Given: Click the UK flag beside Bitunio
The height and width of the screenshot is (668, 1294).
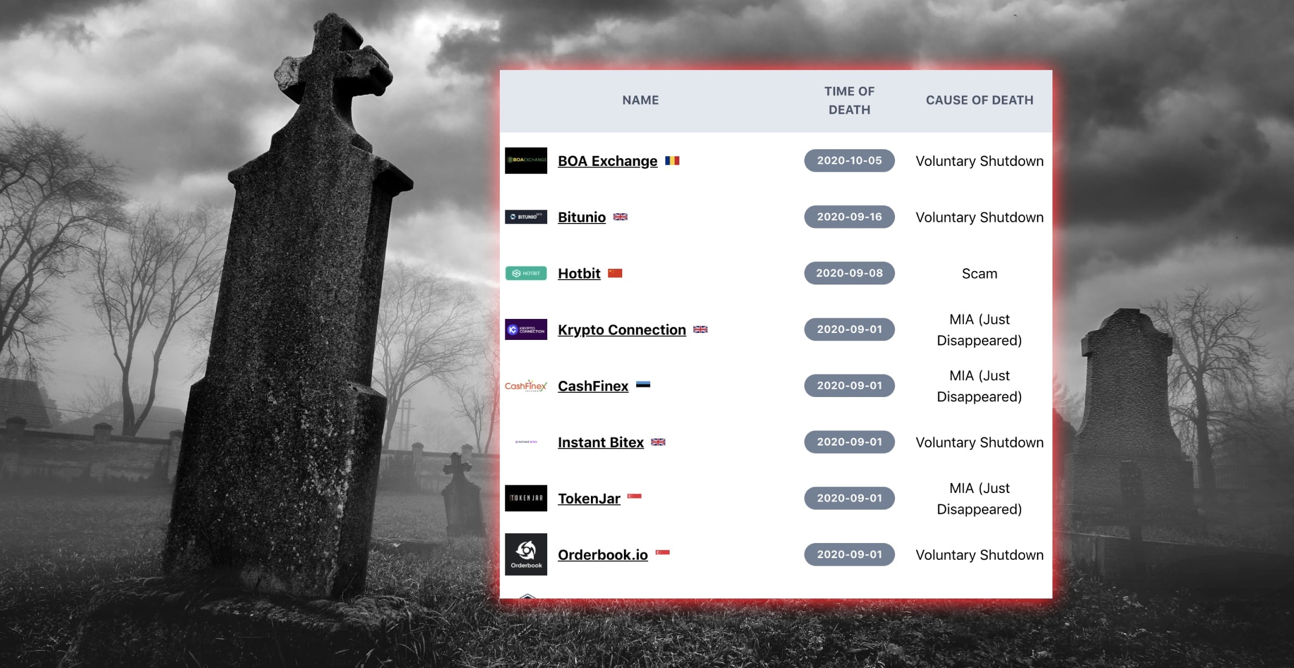Looking at the screenshot, I should (621, 217).
